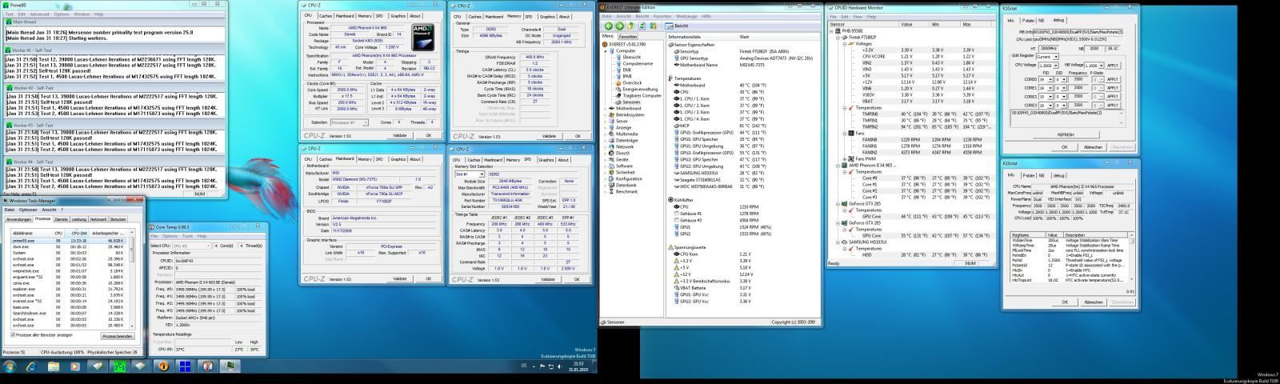The image size is (1280, 384).
Task: Open the Selection processor dropdown in CPU-Z
Action: 351,122
